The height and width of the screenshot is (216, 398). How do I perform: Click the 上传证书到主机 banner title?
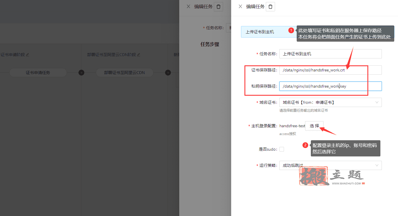click(260, 32)
